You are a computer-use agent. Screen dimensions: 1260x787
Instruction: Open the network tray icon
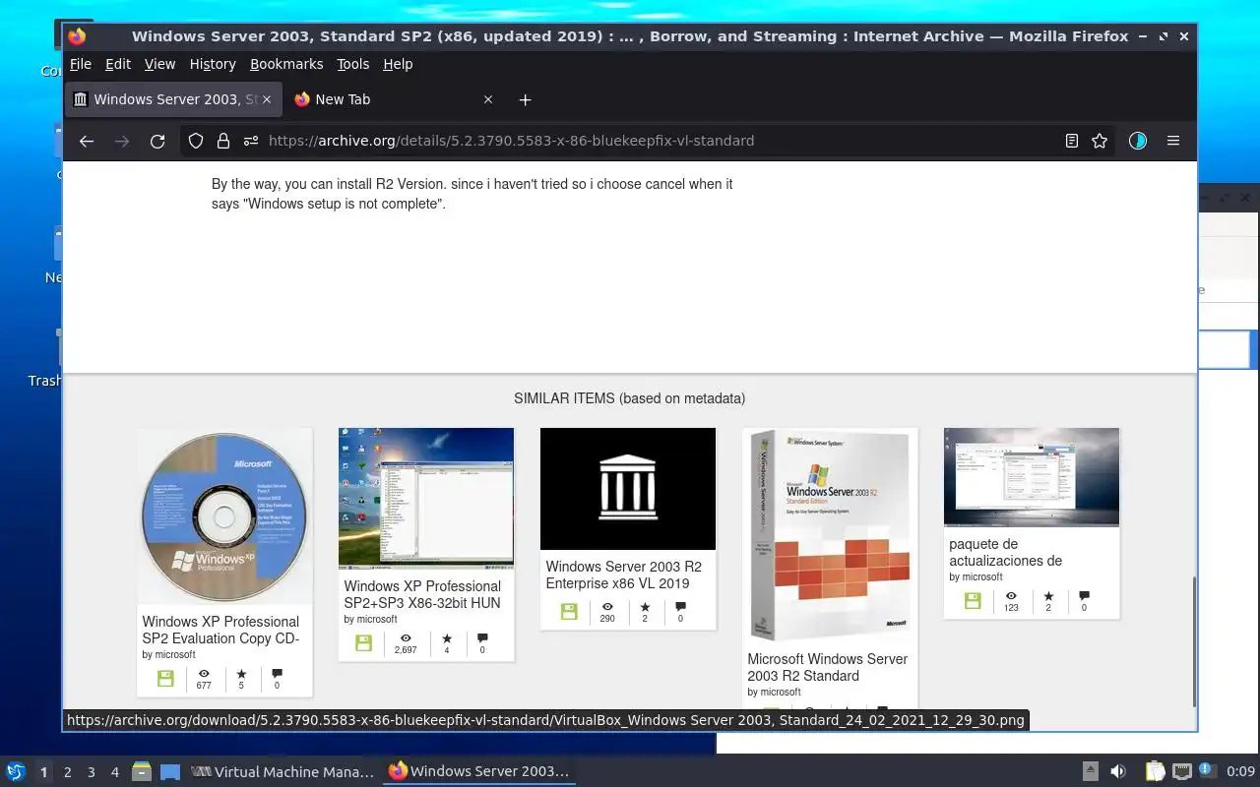click(x=1182, y=771)
